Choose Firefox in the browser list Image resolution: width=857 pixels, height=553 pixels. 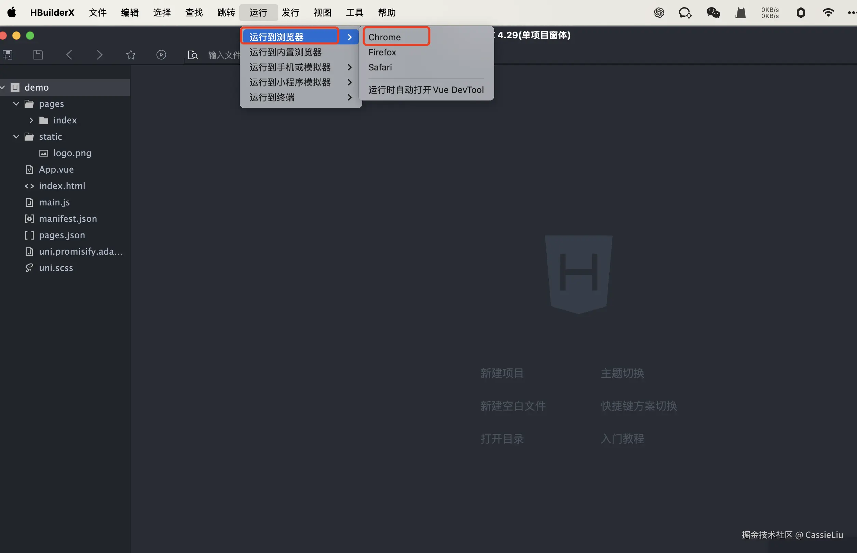click(x=382, y=52)
